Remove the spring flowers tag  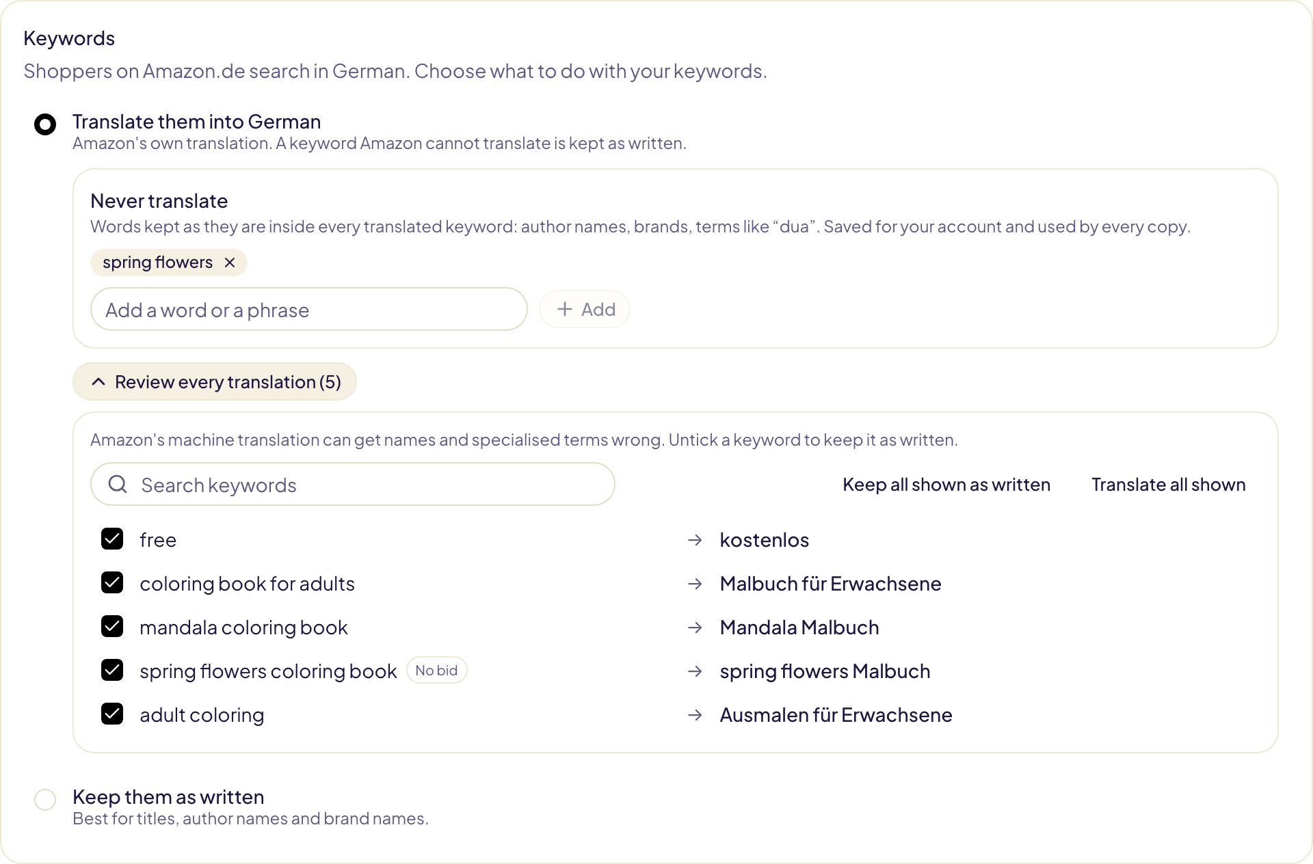[230, 262]
